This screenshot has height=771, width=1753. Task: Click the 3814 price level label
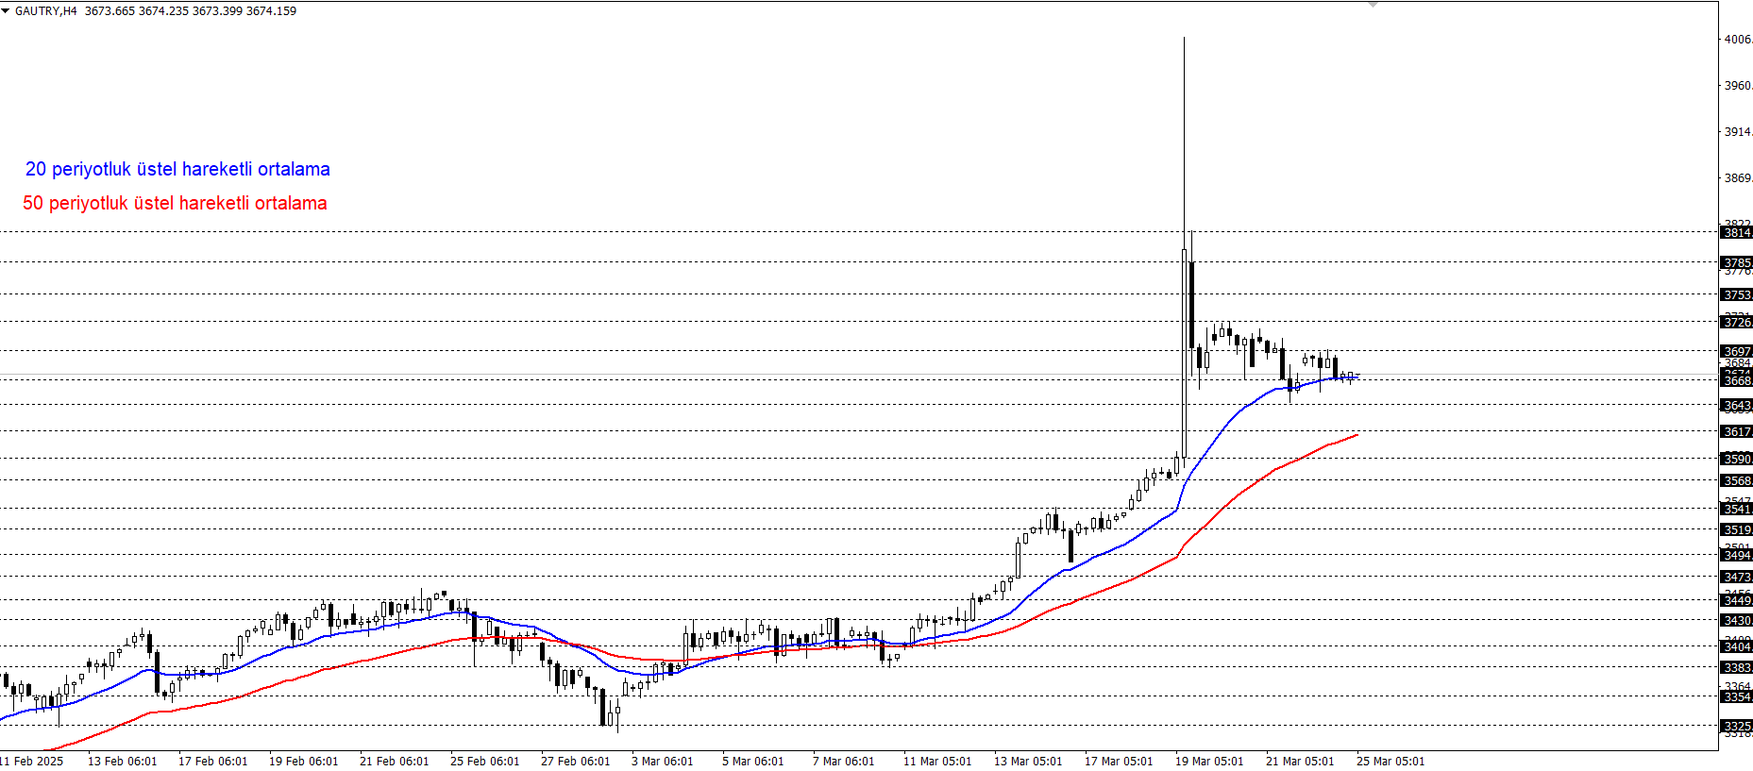[x=1737, y=232]
